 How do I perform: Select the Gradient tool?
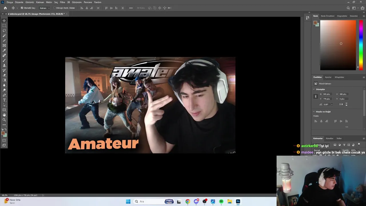pos(4,80)
